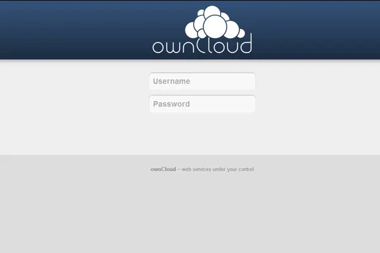The height and width of the screenshot is (253, 380).
Task: Click the "web services under your control" tagline
Action: coord(218,170)
